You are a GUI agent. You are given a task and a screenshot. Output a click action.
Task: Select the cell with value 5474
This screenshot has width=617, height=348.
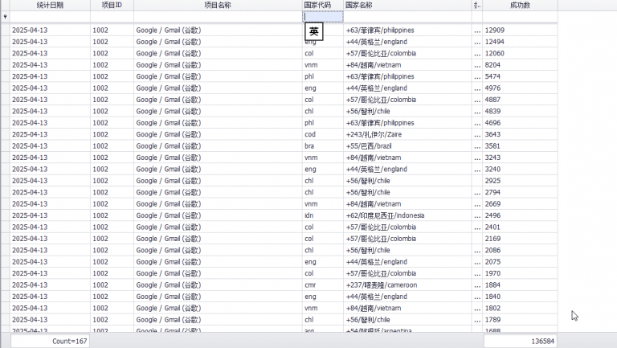520,76
